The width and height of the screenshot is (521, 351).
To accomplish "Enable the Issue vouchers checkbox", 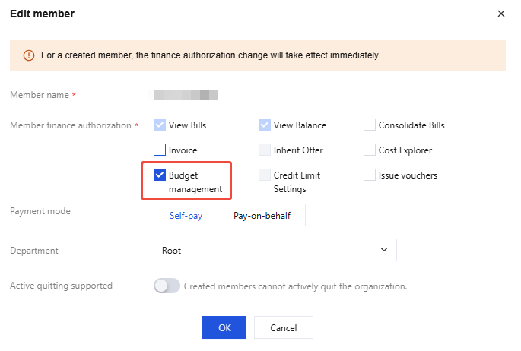I will (x=370, y=175).
